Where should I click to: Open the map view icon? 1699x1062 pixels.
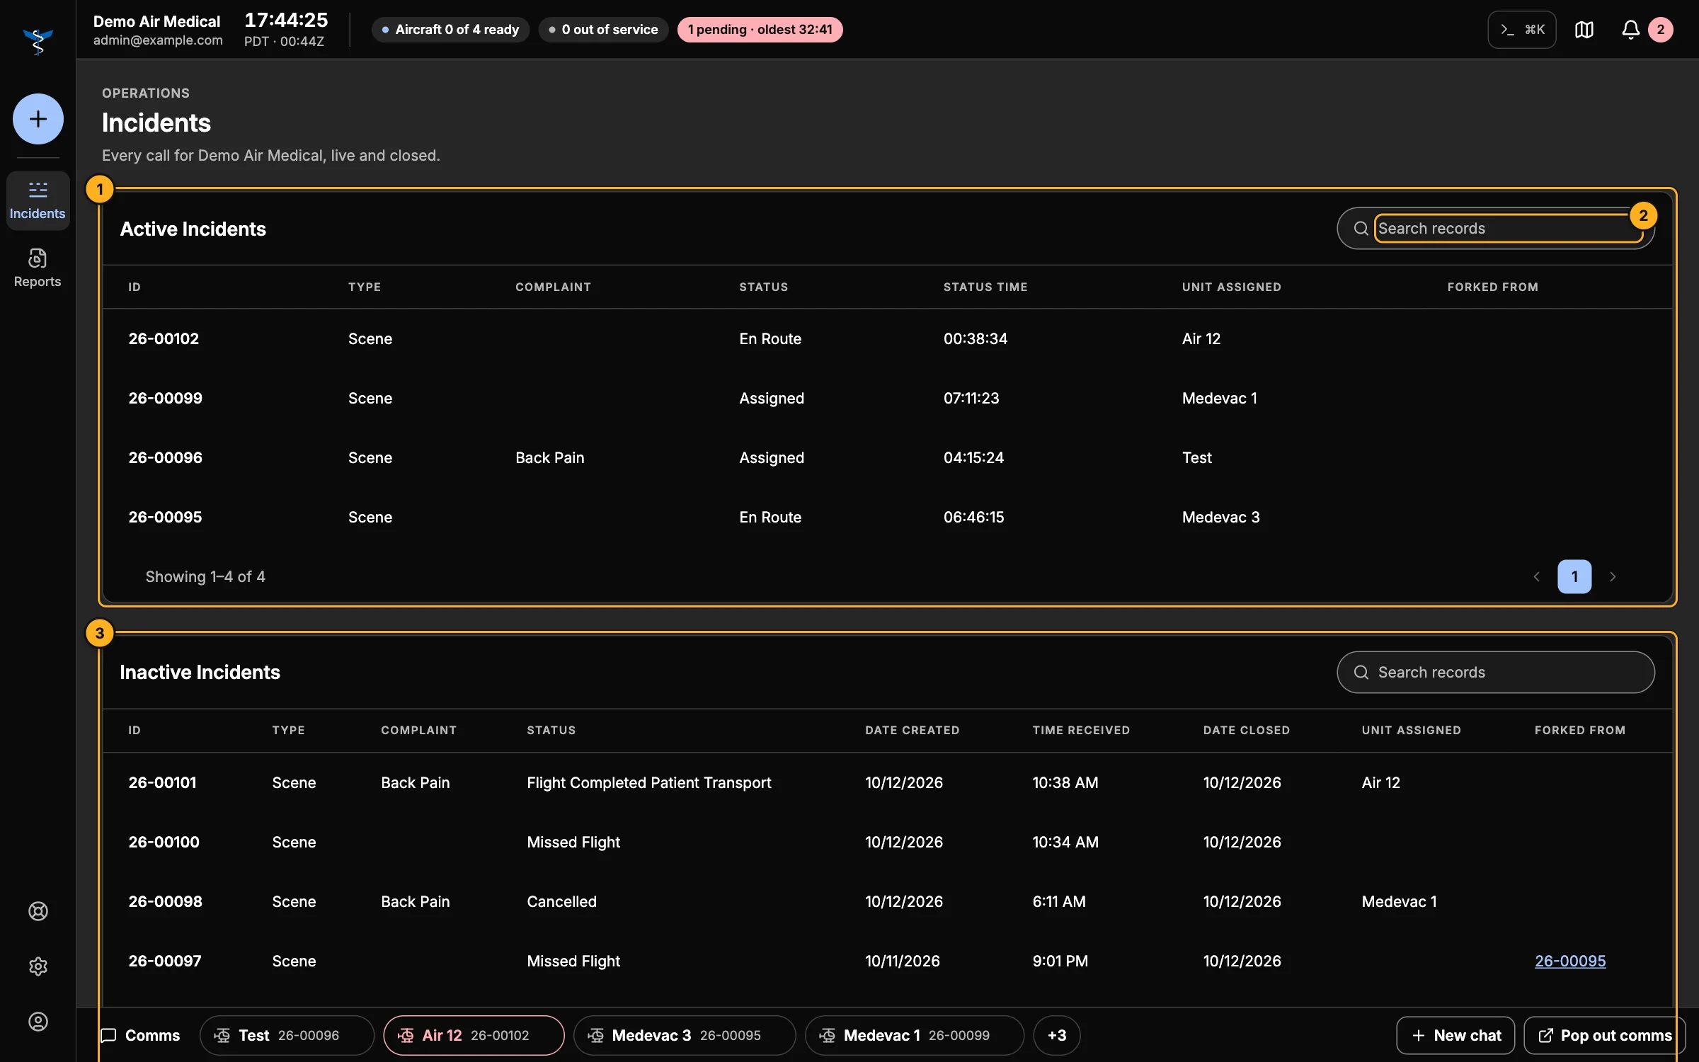[x=1584, y=30]
